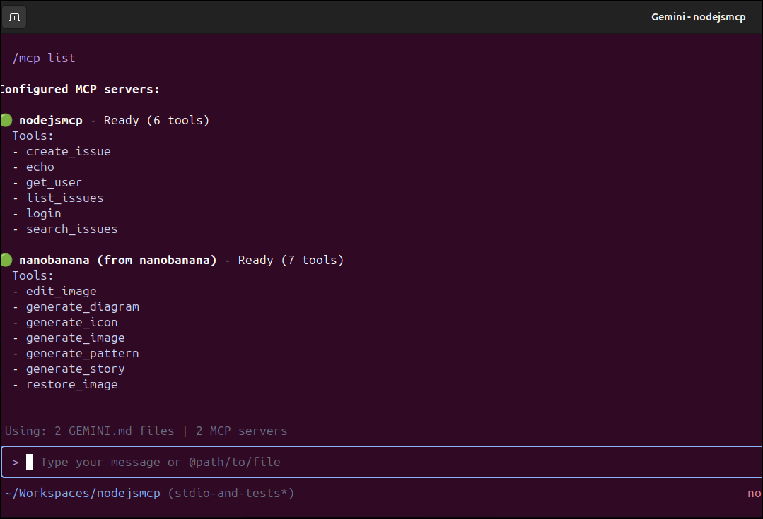Click the login tool link

(x=43, y=213)
